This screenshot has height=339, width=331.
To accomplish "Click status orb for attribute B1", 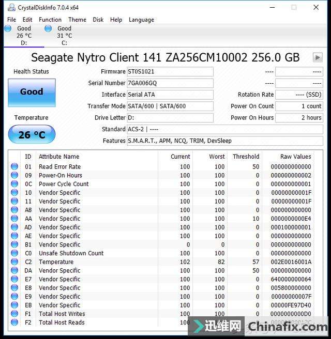I will 14,244.
